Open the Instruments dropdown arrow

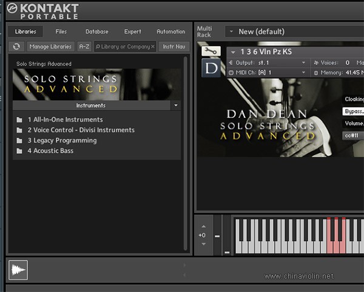[x=176, y=105]
